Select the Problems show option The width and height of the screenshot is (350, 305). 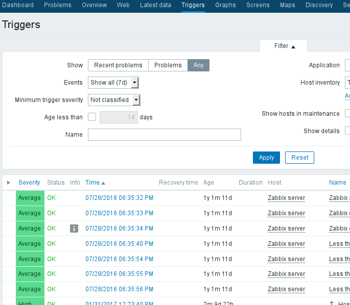coord(168,65)
